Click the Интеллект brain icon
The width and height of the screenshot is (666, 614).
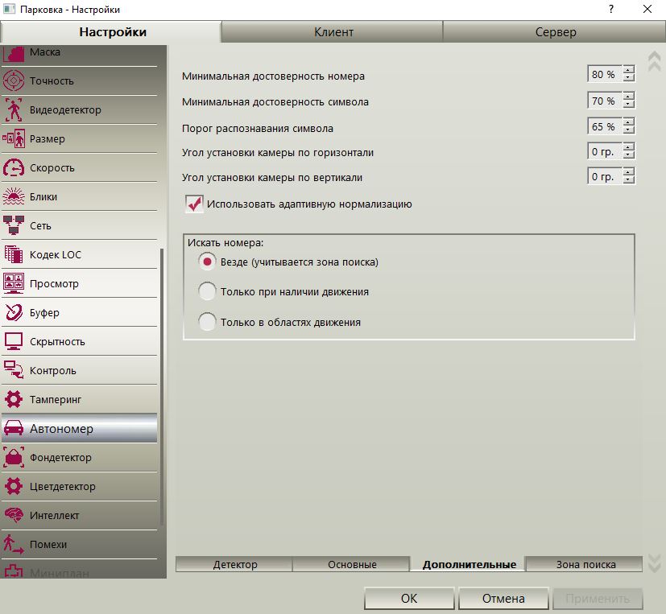14,515
